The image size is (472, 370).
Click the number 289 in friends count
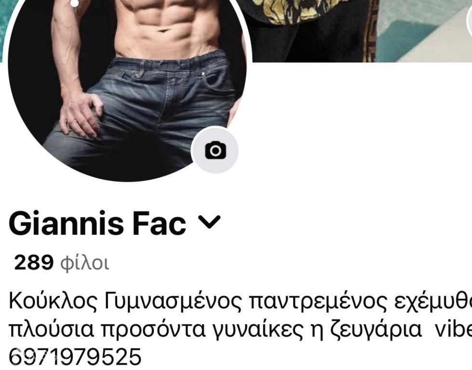pos(34,262)
